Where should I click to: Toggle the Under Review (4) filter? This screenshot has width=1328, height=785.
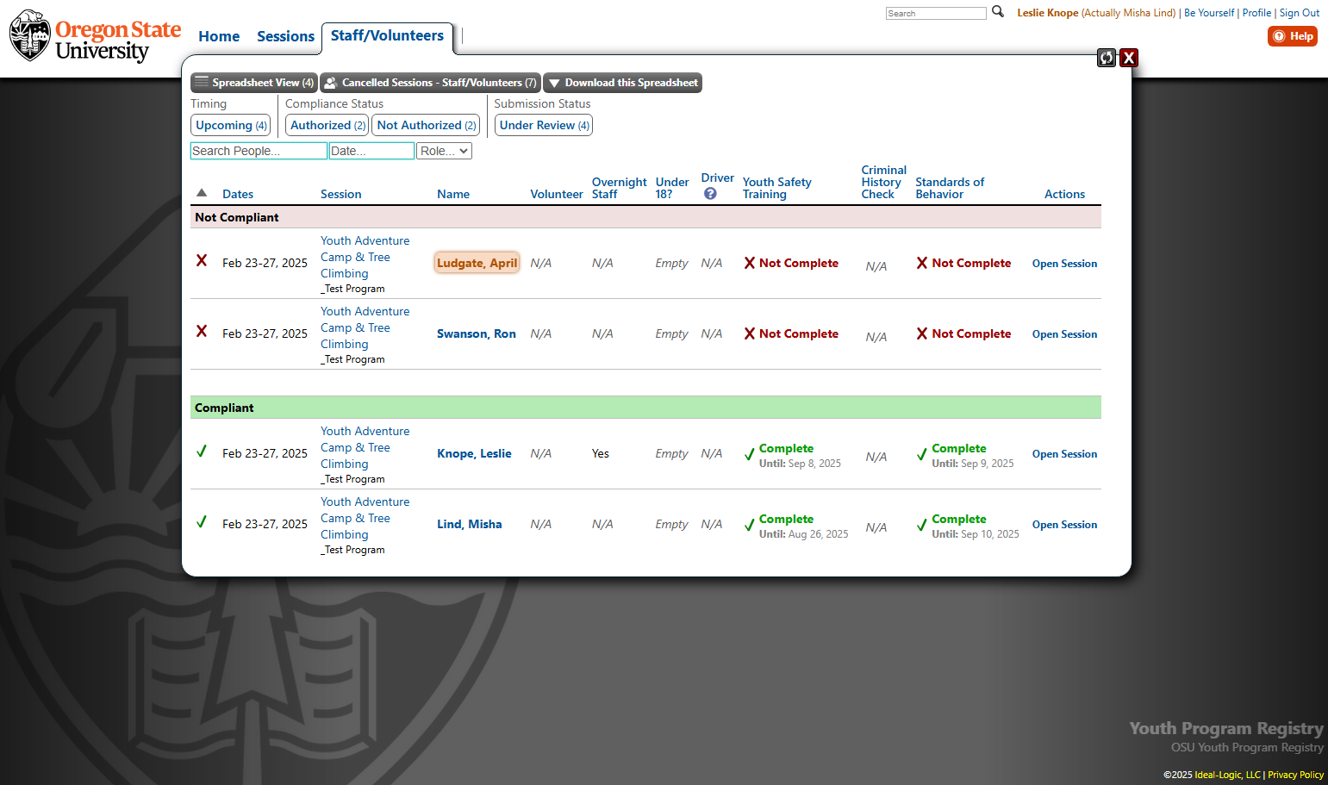coord(544,125)
